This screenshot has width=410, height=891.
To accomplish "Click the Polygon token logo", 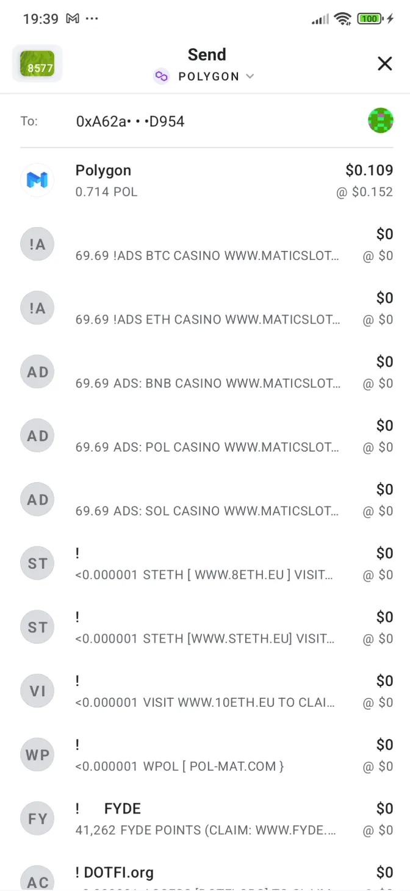I will (37, 180).
